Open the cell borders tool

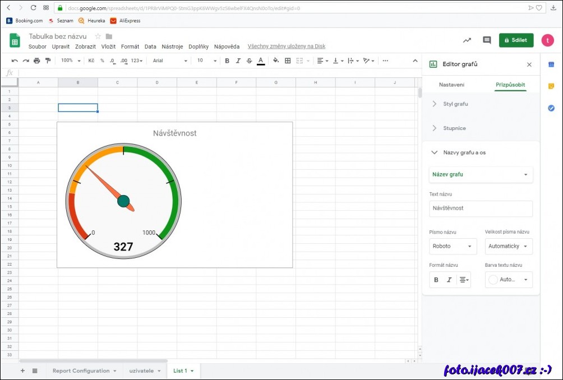288,61
